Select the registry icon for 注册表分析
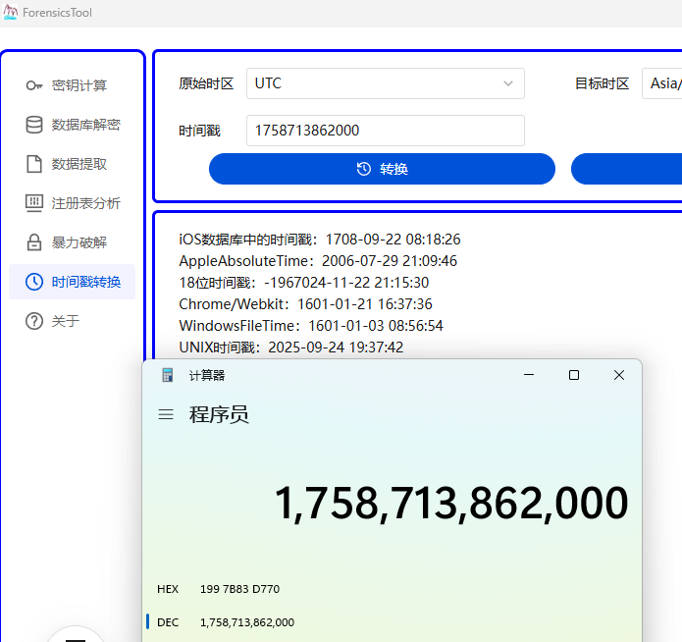The width and height of the screenshot is (682, 642). [34, 203]
